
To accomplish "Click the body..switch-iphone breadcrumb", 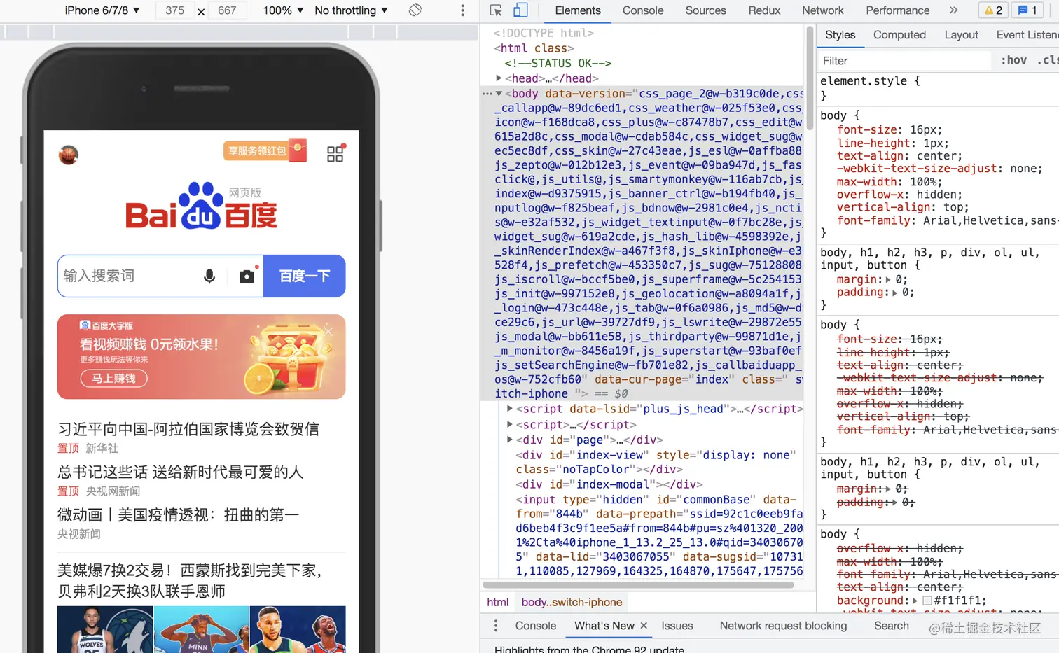I will point(572,602).
